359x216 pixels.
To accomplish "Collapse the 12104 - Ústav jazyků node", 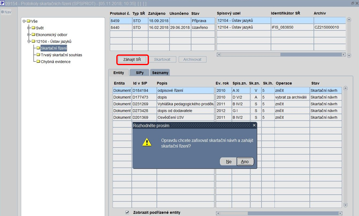I will point(29,41).
